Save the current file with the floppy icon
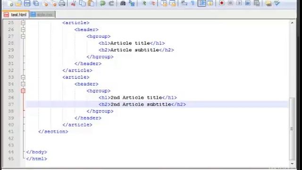The image size is (302, 170). pos(27,3)
